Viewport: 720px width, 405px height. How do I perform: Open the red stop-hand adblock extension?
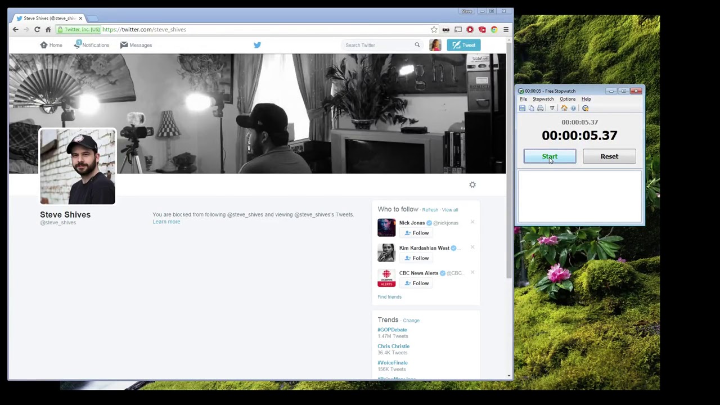[x=470, y=29]
